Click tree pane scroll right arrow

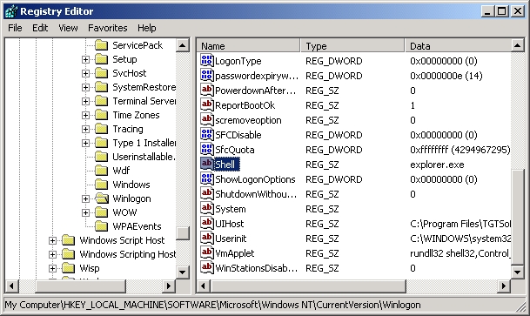coord(168,286)
